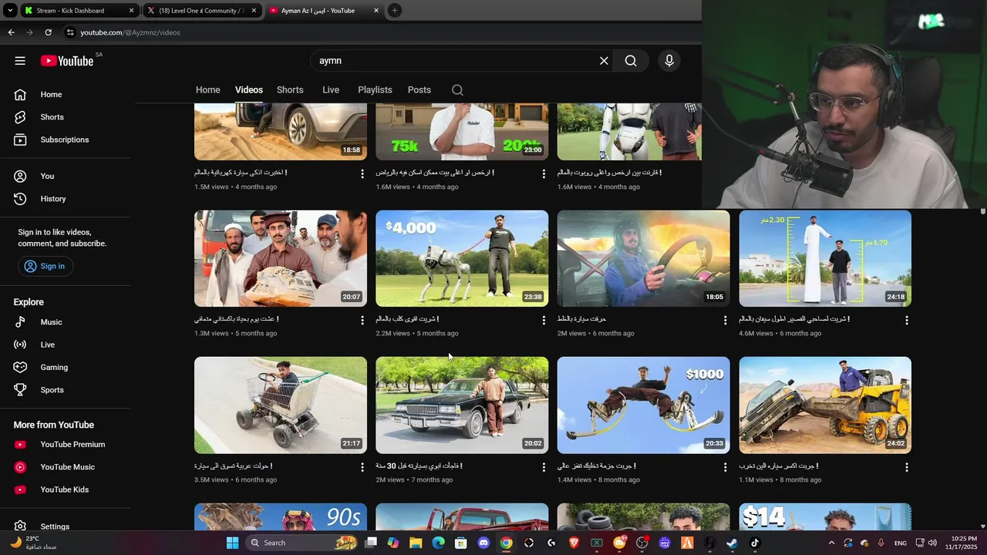Play the $1000 jumping boots thumbnail
987x555 pixels.
(644, 405)
